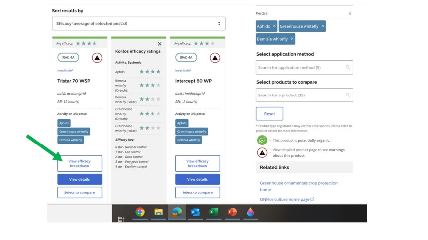
Task: Click Greenhouse whitefly tag on Intercept card
Action: [x=191, y=131]
